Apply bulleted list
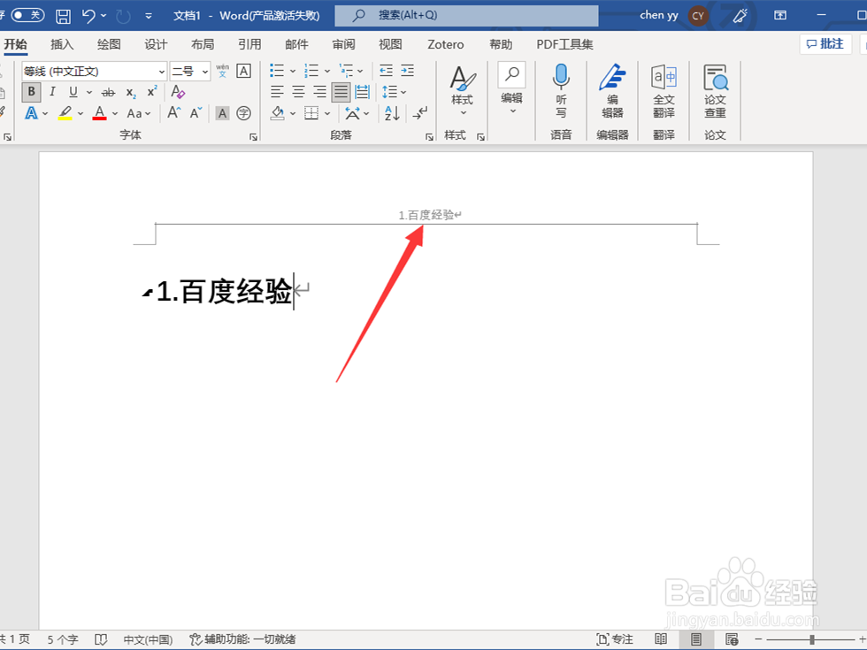The width and height of the screenshot is (867, 650). coord(277,70)
